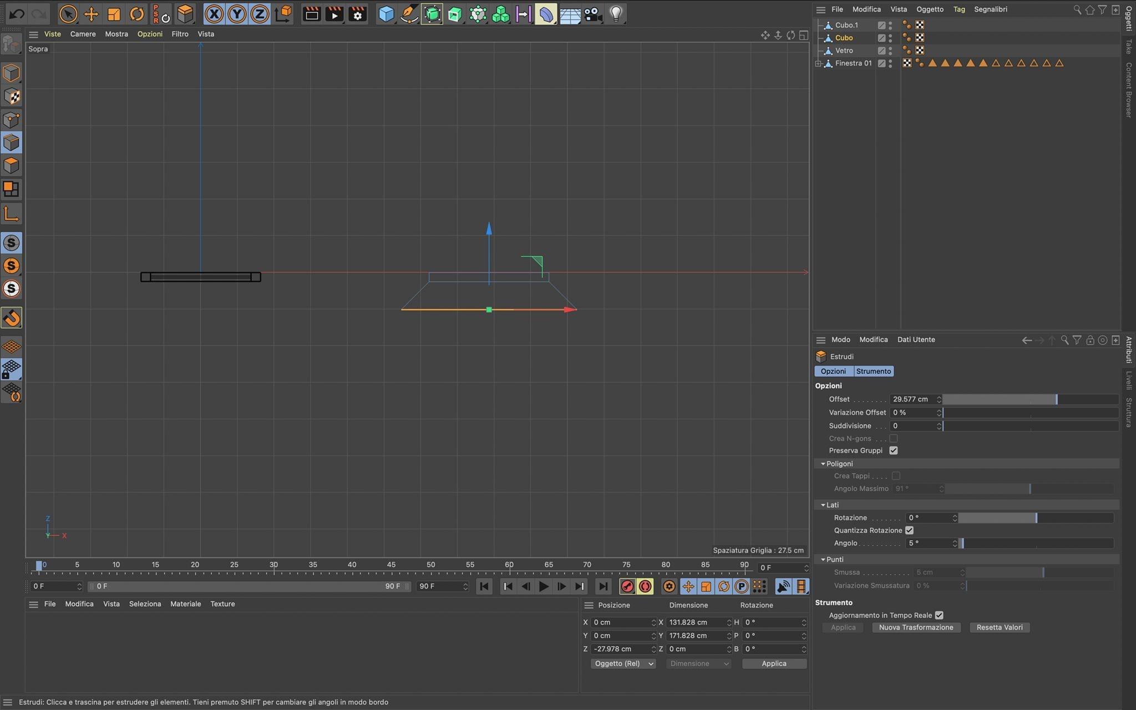Select the Move tool
This screenshot has height=710, width=1136.
(91, 14)
